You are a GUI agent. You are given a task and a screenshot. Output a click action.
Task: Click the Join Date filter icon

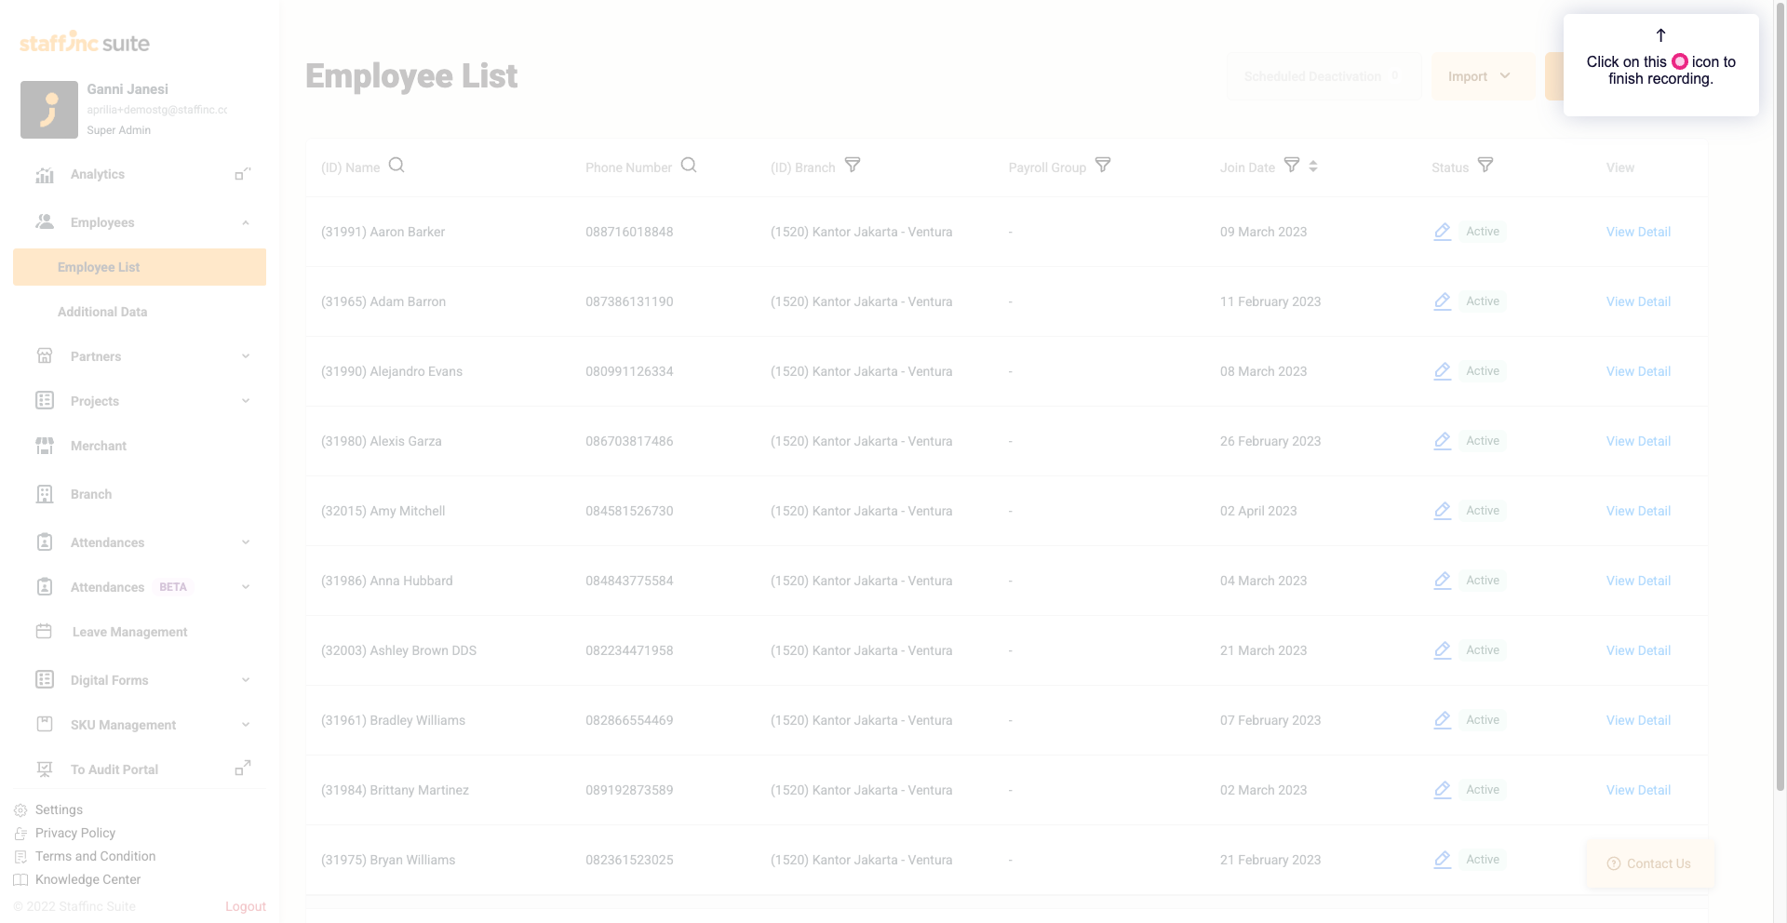tap(1292, 166)
